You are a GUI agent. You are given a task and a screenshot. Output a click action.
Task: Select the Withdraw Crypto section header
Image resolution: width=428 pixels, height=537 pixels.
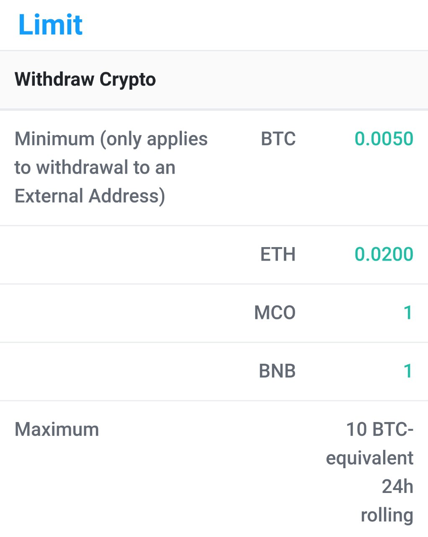(85, 79)
